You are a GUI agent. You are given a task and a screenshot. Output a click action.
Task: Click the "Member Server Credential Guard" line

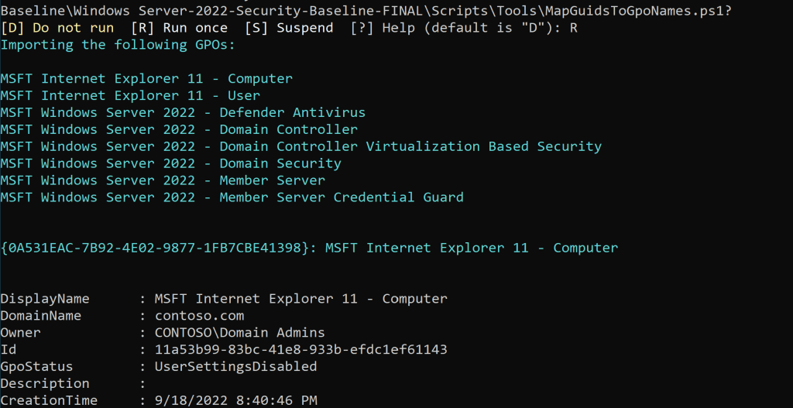(x=232, y=198)
